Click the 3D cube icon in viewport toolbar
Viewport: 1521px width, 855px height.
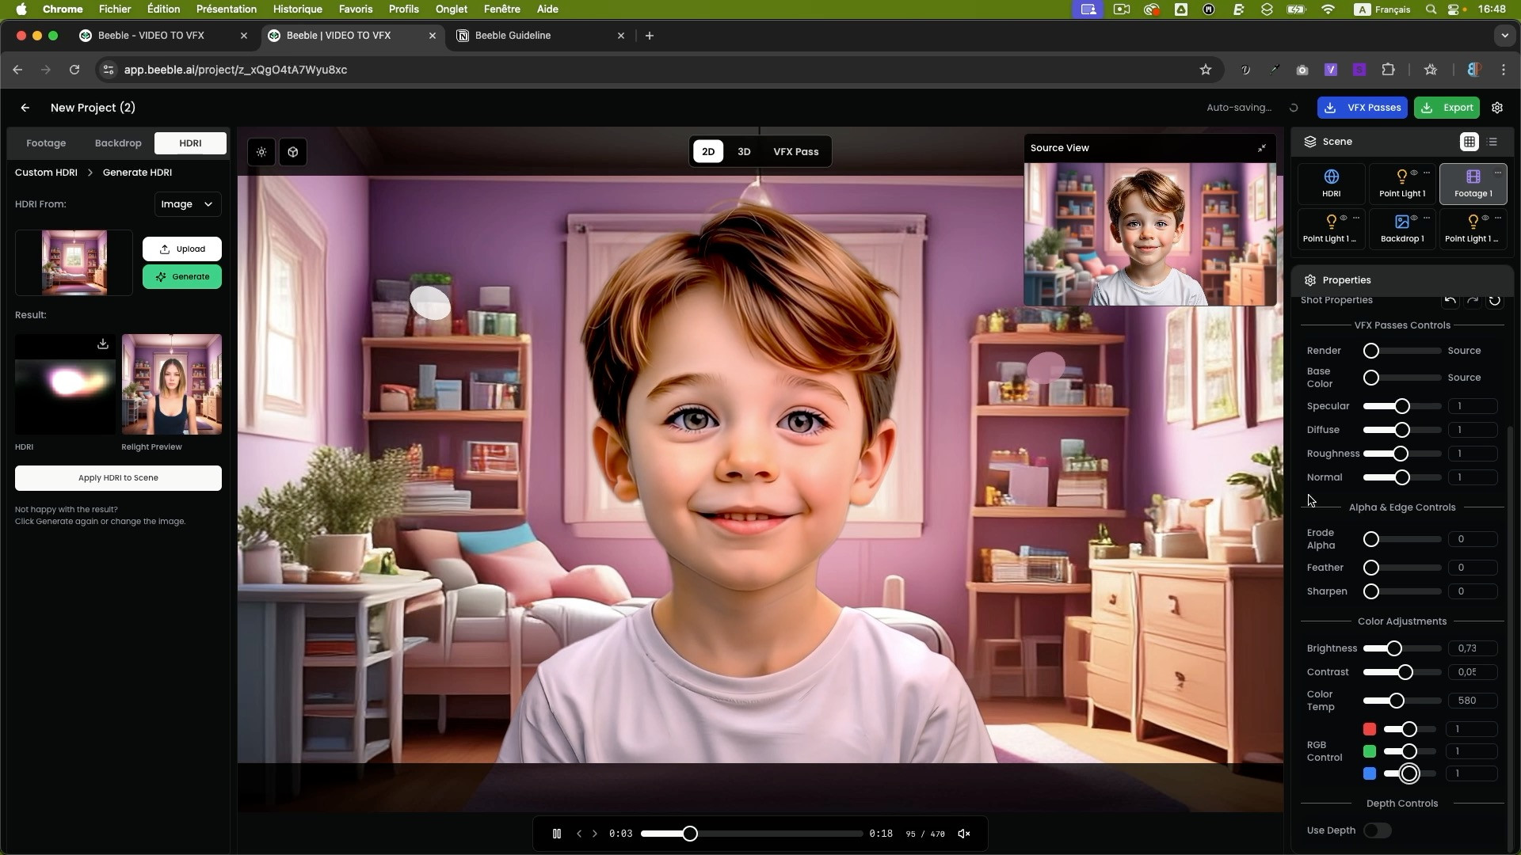(x=293, y=152)
